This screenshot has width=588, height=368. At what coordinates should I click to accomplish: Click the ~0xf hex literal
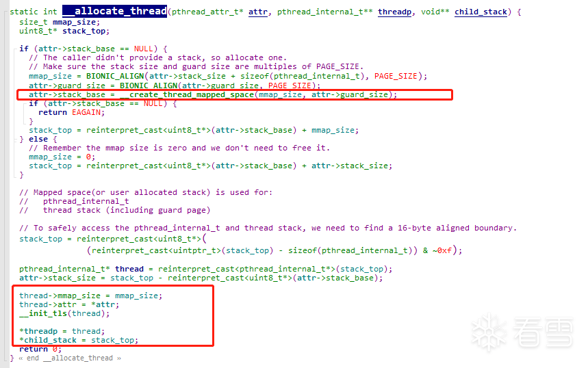pyautogui.click(x=442, y=250)
